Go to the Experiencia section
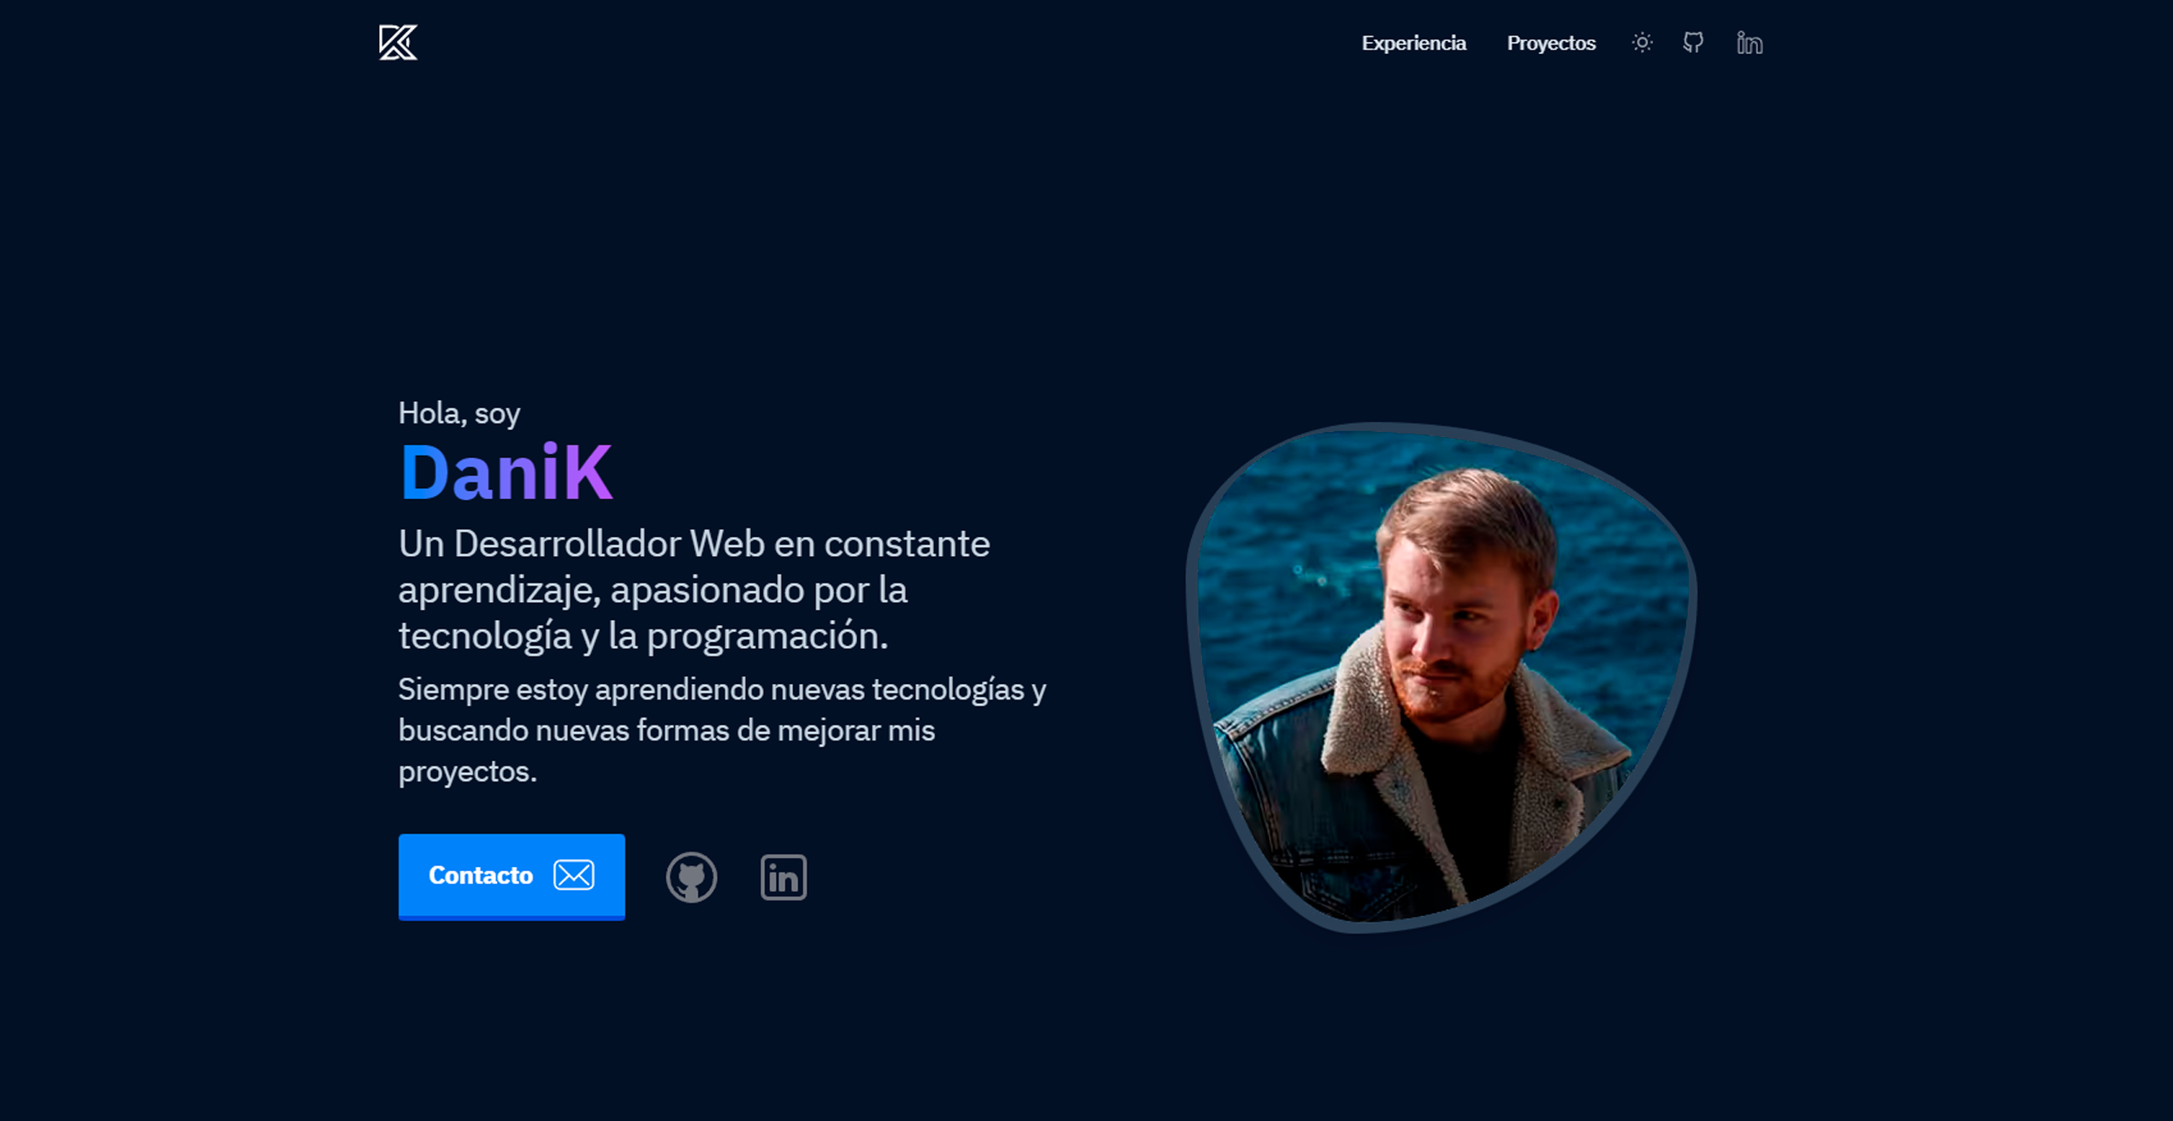Image resolution: width=2173 pixels, height=1121 pixels. point(1413,43)
